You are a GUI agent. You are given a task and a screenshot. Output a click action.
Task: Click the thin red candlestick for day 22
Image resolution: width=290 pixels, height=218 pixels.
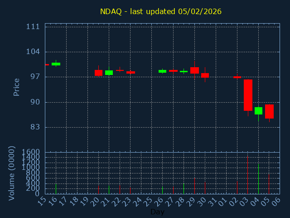pos(120,70)
